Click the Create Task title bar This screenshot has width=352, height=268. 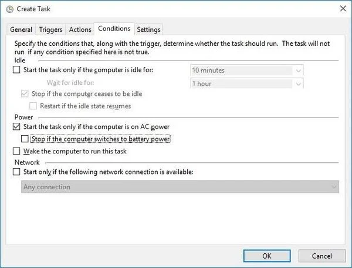click(176, 9)
